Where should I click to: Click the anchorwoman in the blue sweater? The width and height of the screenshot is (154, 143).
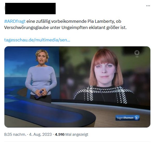[41, 76]
